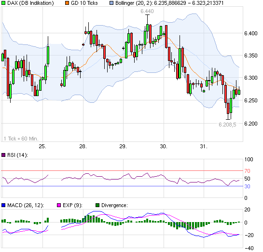Screen dimensions: 263x252
Task: Click the blue MACD legend swatch
Action: (x=3, y=205)
